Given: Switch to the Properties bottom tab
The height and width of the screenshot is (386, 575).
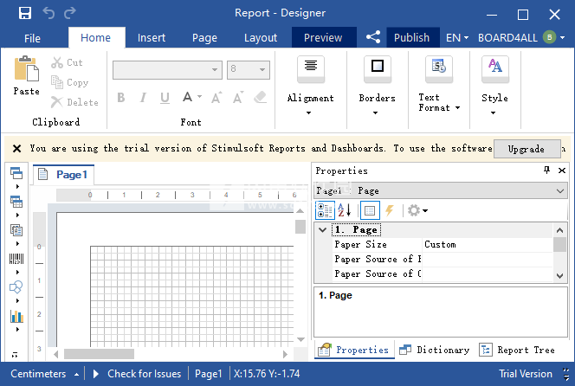Looking at the screenshot, I should click(x=353, y=350).
